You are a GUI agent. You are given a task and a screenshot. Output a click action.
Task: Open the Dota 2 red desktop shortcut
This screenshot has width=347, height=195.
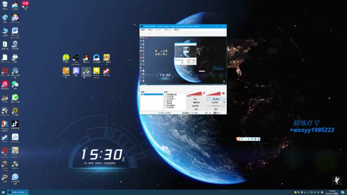(x=5, y=71)
